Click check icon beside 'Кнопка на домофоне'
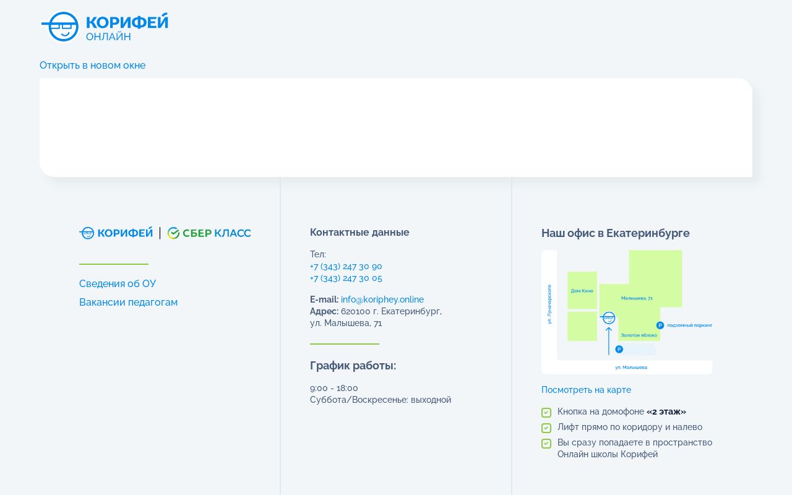 pos(546,413)
